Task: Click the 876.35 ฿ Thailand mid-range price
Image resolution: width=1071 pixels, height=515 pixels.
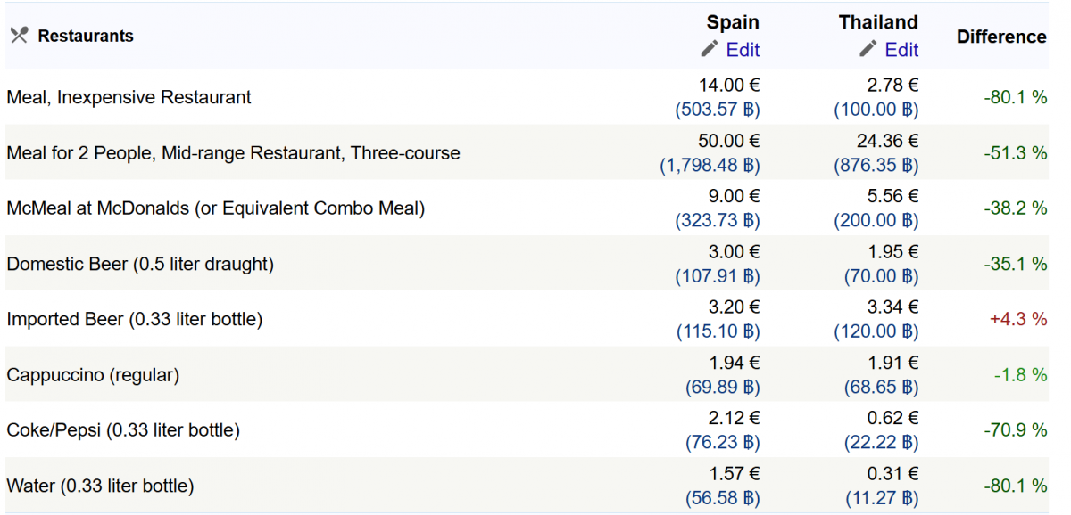Action: pyautogui.click(x=876, y=166)
